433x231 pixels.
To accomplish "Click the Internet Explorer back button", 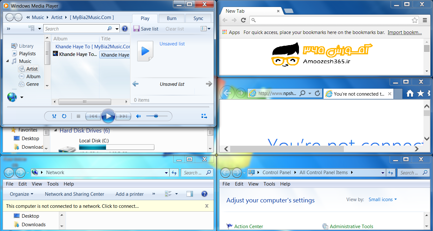I will coord(227,93).
